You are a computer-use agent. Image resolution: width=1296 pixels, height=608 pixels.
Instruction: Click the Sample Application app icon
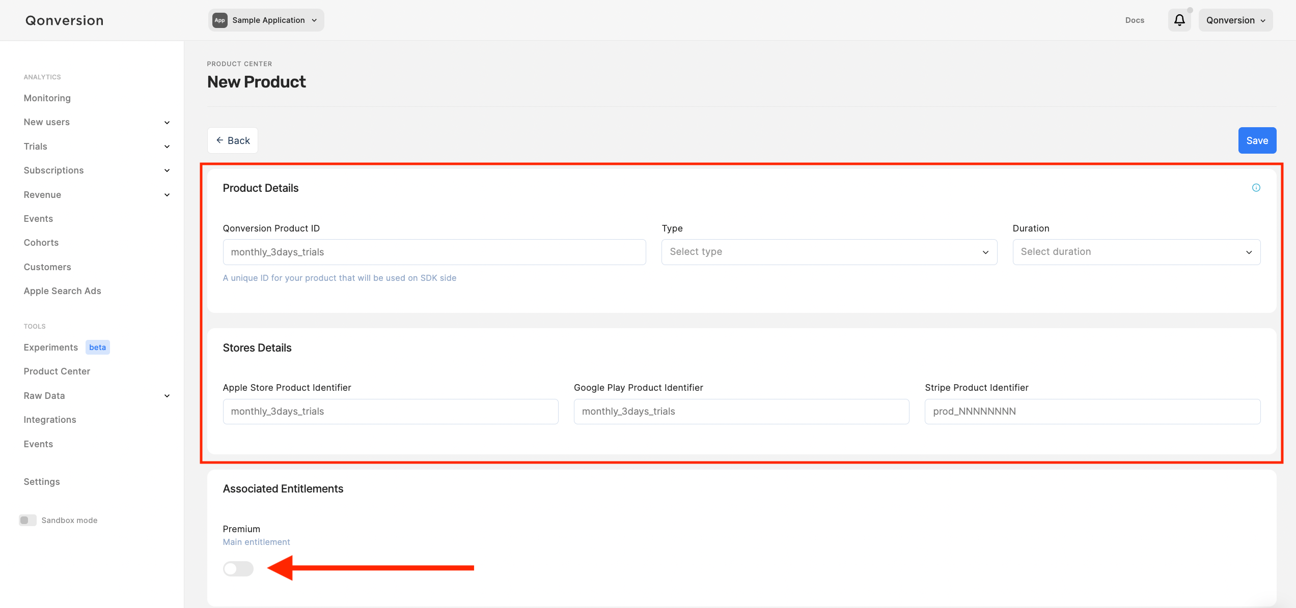click(x=219, y=20)
